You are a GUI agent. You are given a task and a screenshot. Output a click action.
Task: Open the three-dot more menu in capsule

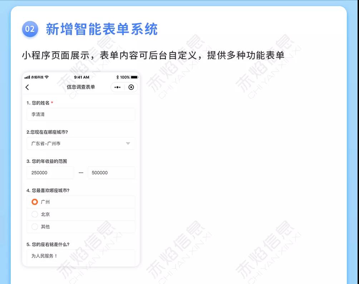point(117,87)
